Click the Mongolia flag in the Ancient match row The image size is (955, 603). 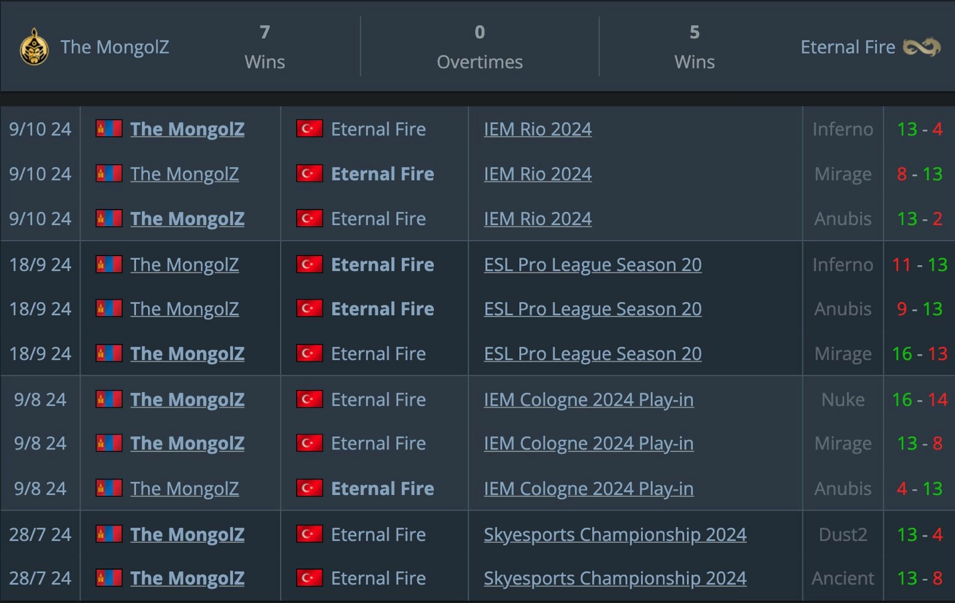tap(109, 578)
